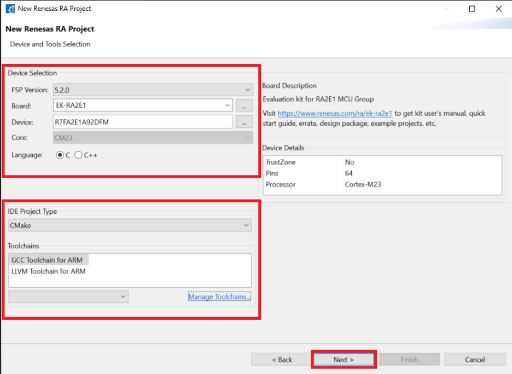Click the Board browse ellipsis button
The width and height of the screenshot is (512, 374).
pyautogui.click(x=245, y=106)
